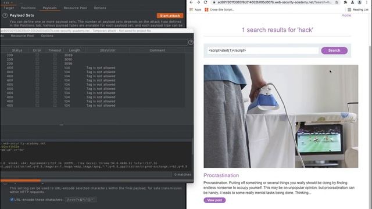Open Cross-Site Script bookmark
The width and height of the screenshot is (372, 209).
pyautogui.click(x=220, y=10)
